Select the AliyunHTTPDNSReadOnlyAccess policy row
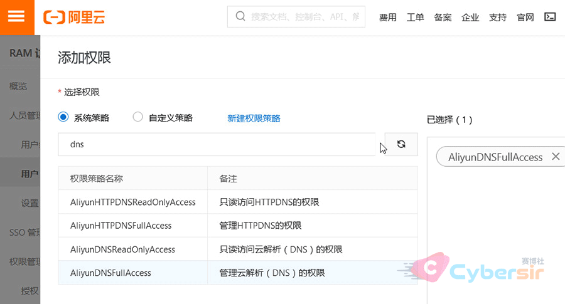Screen dimensions: 565x304 pos(133,202)
